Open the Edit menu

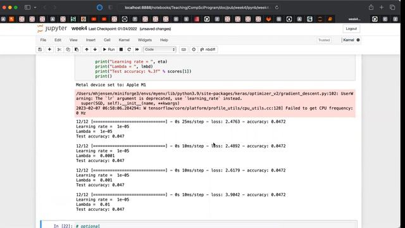[58, 40]
